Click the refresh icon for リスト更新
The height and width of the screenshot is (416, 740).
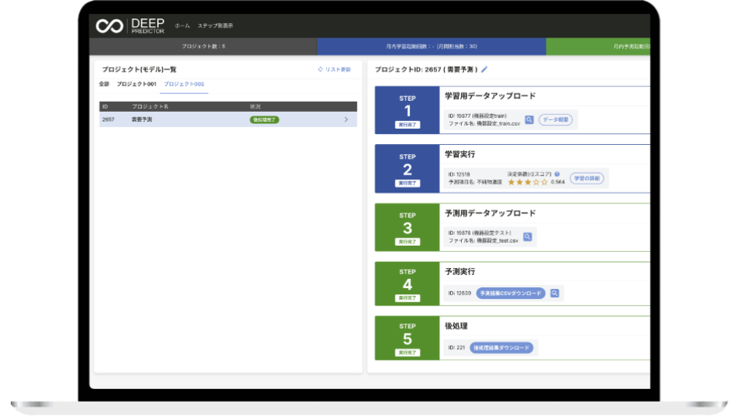coord(321,69)
